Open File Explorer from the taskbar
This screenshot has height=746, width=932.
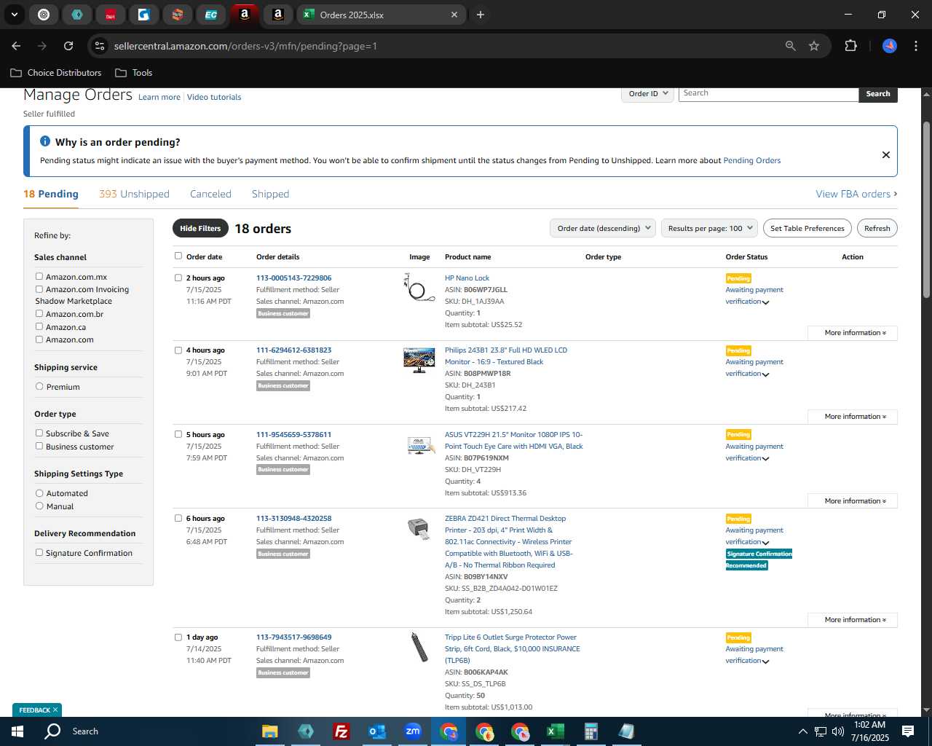(270, 731)
